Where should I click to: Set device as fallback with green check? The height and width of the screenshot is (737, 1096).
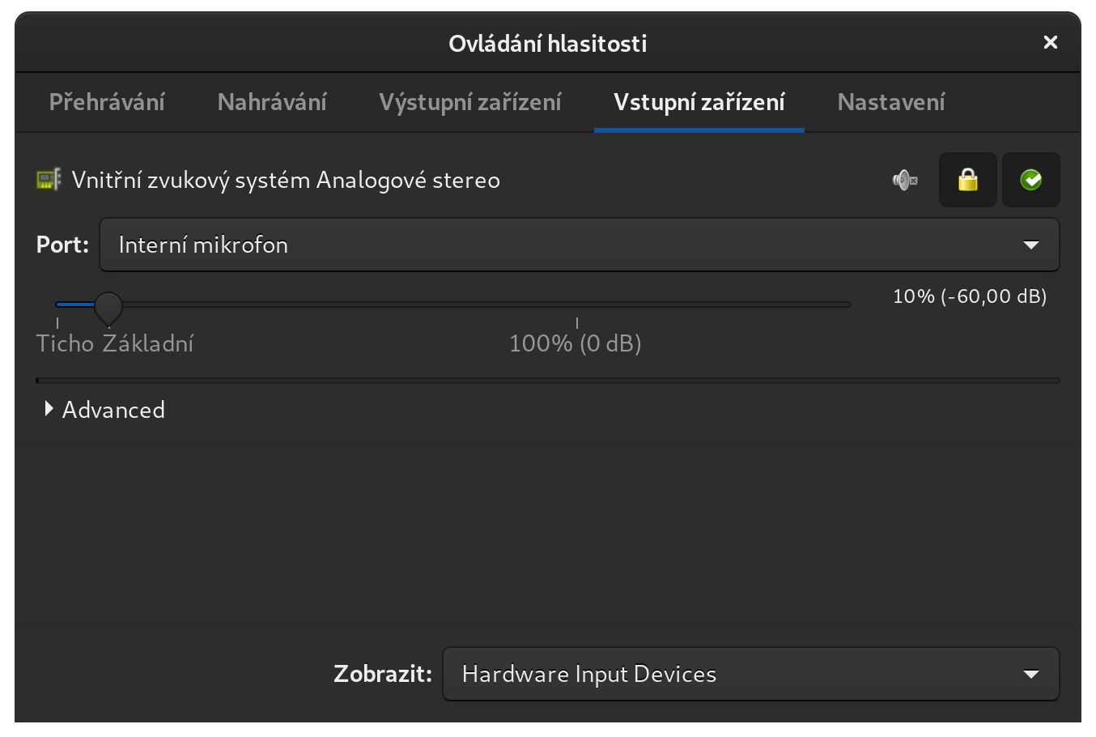point(1031,180)
